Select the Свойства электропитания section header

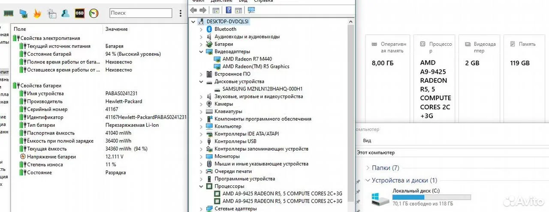50,38
